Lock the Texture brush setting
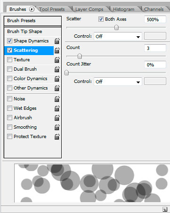The height and width of the screenshot is (213, 170). pyautogui.click(x=57, y=60)
